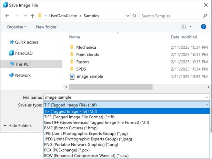Click the Forward navigation arrow
The height and width of the screenshot is (159, 212).
pyautogui.click(x=17, y=16)
